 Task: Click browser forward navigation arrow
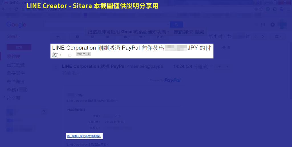[10, 9]
